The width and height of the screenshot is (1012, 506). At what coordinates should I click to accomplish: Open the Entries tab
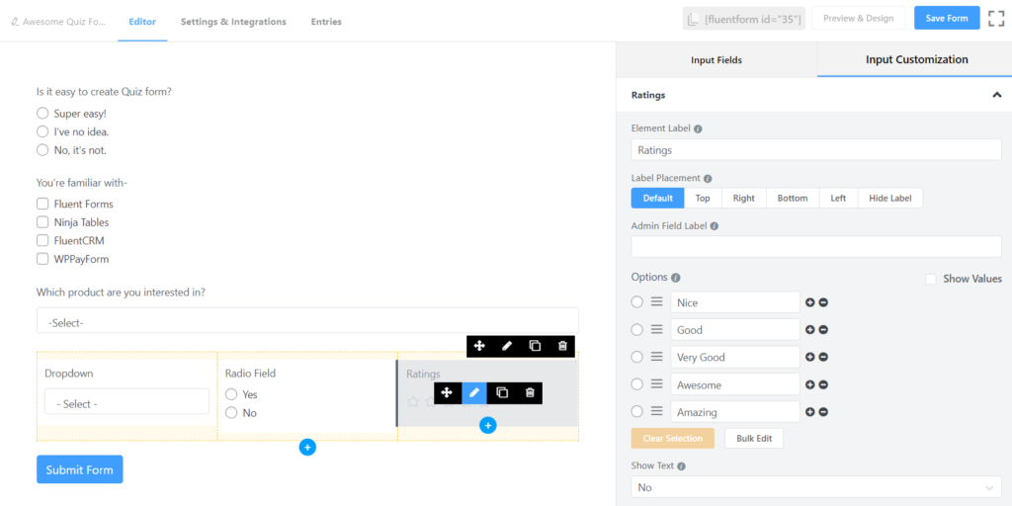[326, 22]
